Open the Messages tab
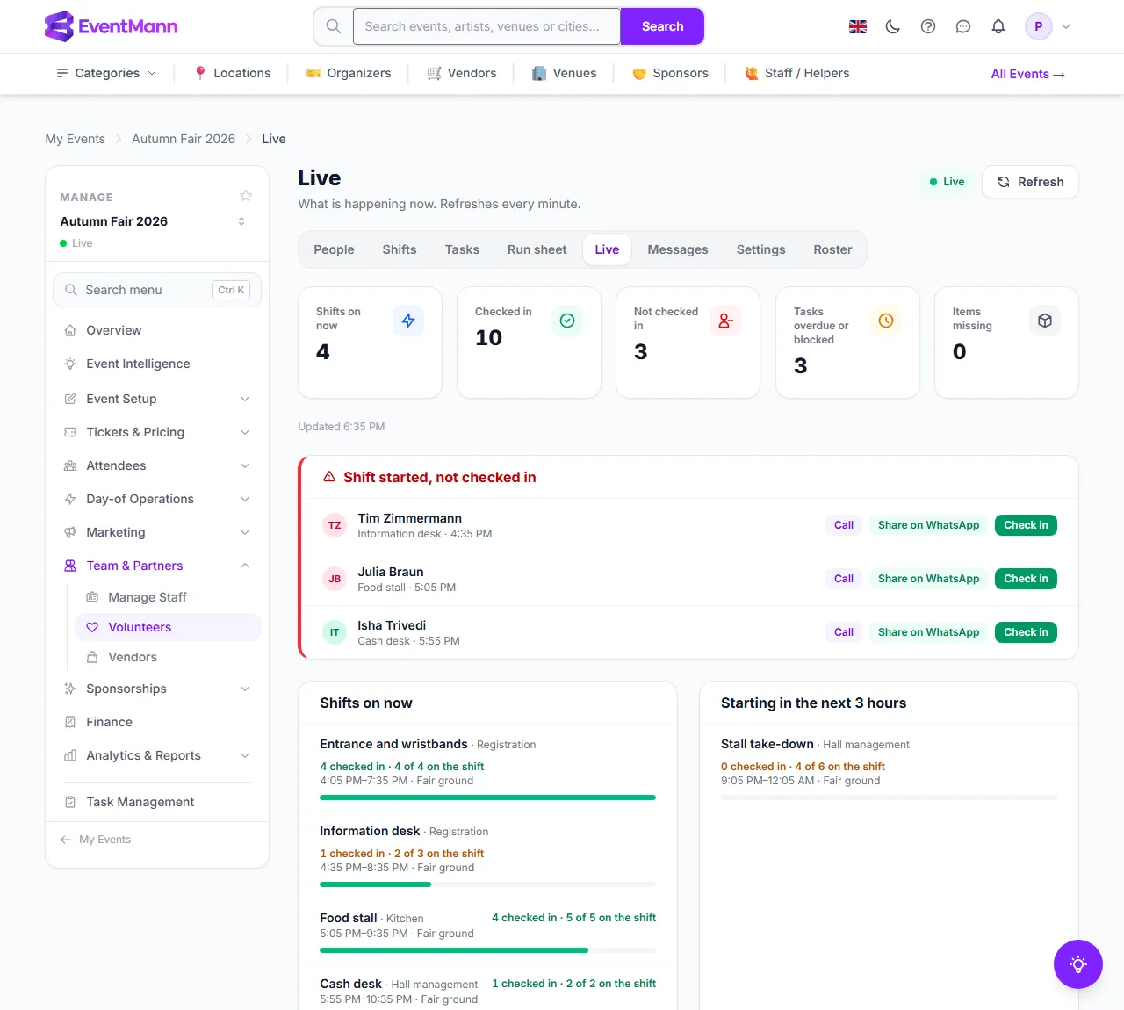 click(x=678, y=249)
